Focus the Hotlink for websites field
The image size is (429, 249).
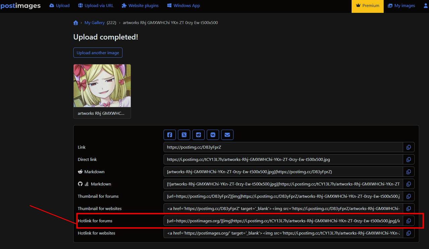click(283, 233)
